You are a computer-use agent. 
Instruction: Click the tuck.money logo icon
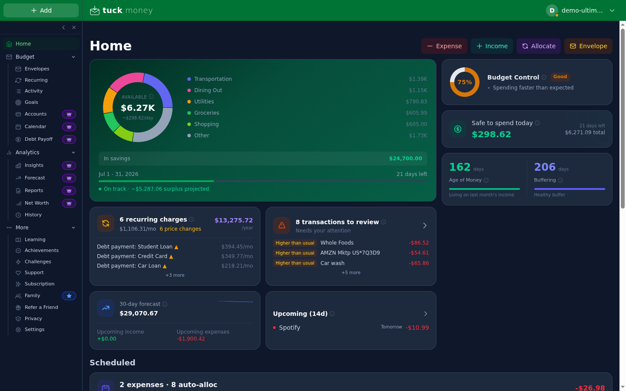tap(95, 10)
